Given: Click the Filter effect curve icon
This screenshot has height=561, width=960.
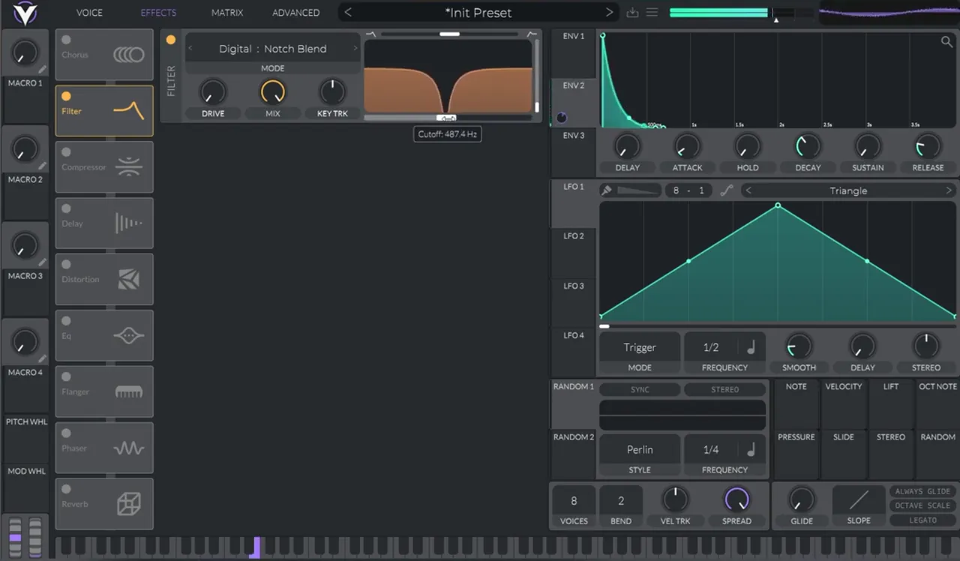Looking at the screenshot, I should click(x=128, y=111).
